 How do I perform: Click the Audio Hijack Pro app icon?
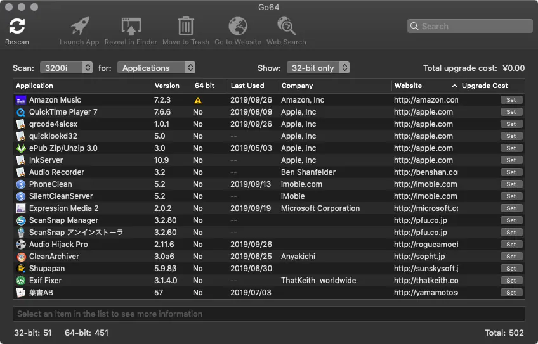(21, 245)
